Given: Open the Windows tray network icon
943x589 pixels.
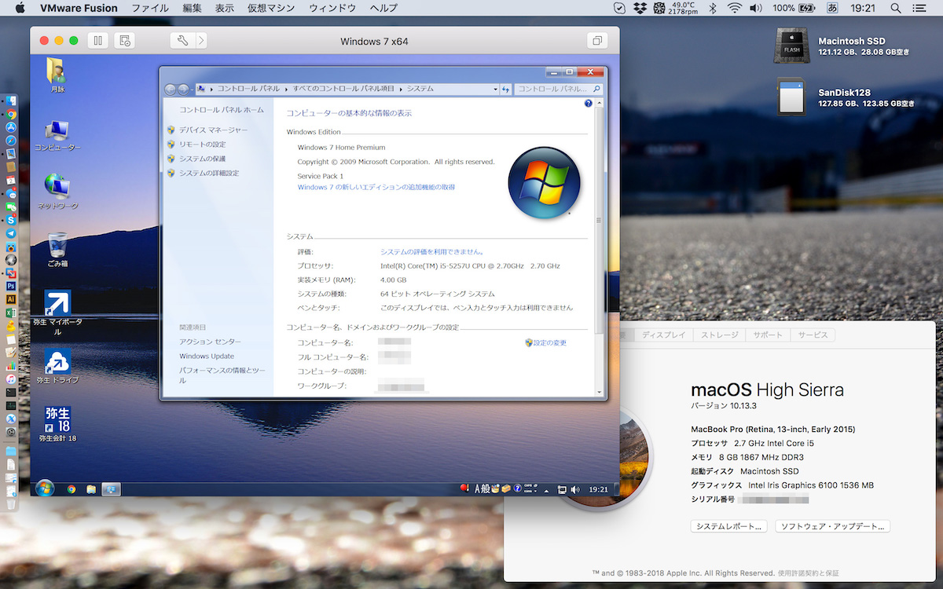Looking at the screenshot, I should (x=562, y=489).
